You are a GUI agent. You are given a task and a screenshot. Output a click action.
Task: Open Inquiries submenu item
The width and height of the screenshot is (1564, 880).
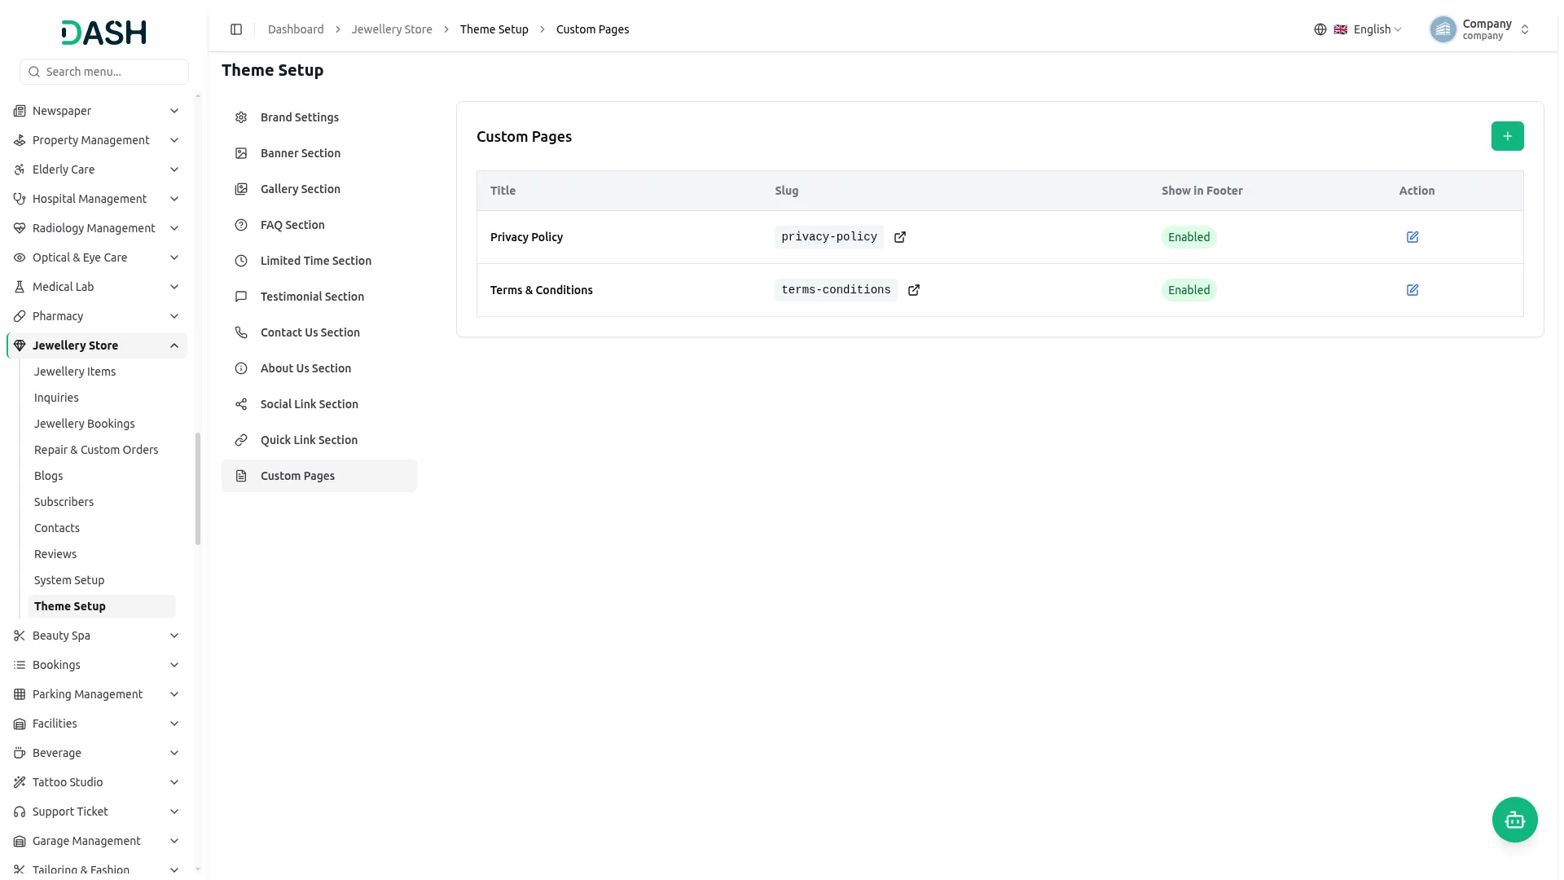pos(101,398)
